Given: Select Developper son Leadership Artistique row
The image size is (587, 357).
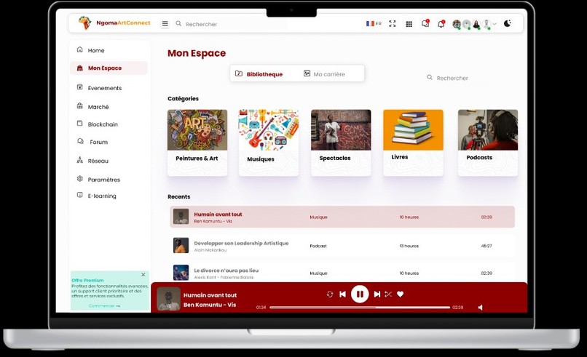Looking at the screenshot, I should pyautogui.click(x=342, y=246).
